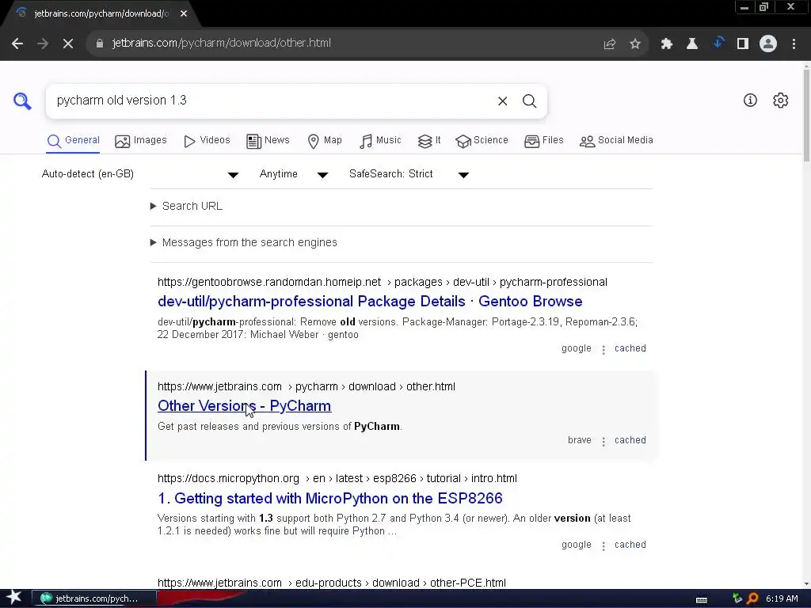Click the jetbrains.com other.html result URL
This screenshot has height=608, width=811.
click(307, 386)
